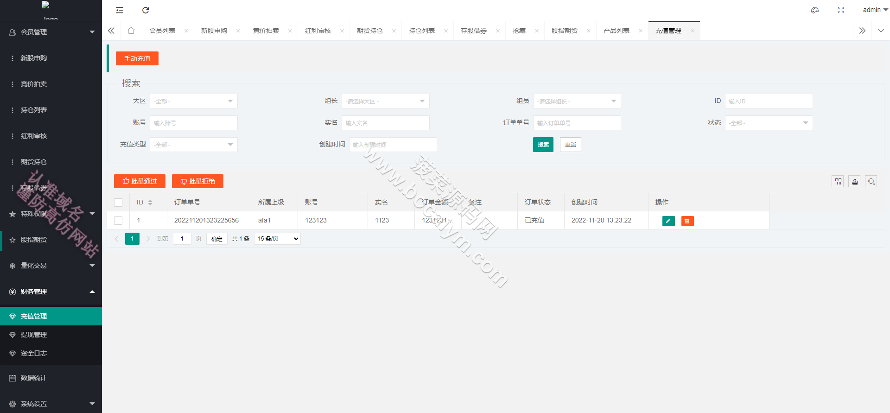
Task: Select 红利审核 in the sidebar
Action: [51, 136]
